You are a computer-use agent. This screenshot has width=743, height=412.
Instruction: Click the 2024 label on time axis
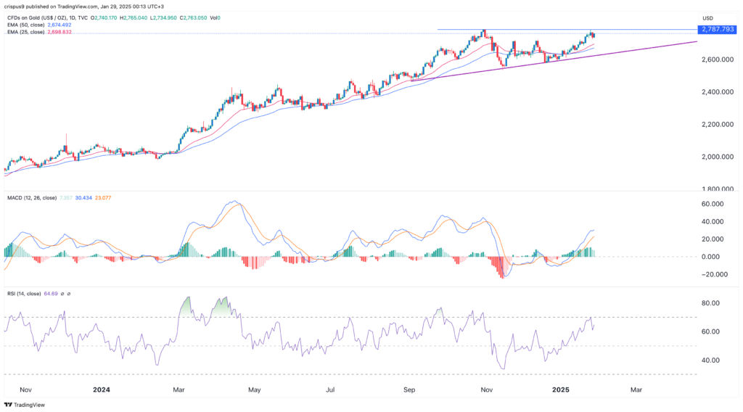tap(102, 389)
